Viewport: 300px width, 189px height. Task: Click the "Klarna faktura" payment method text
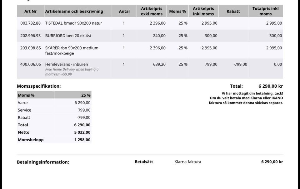pyautogui.click(x=188, y=162)
